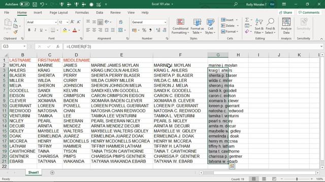Image resolution: width=325 pixels, height=182 pixels.
Task: Click the Format Painter brush icon
Action: point(16,32)
